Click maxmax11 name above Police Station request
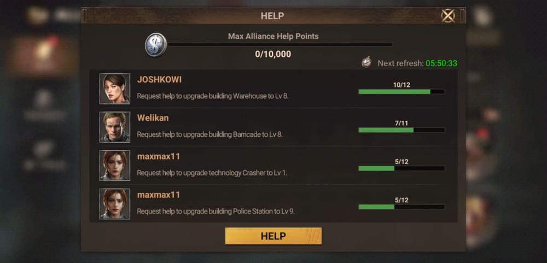Screen dimensions: 547x263 [x=159, y=195]
